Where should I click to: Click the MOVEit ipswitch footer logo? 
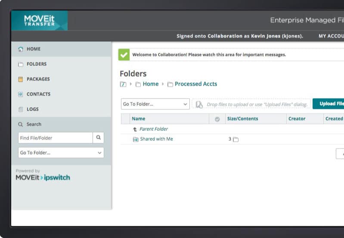43,177
